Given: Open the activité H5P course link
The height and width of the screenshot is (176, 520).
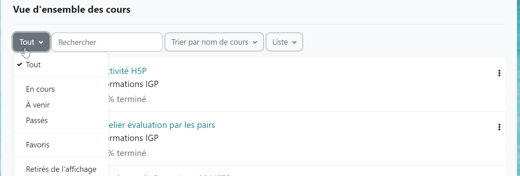Looking at the screenshot, I should (x=128, y=71).
